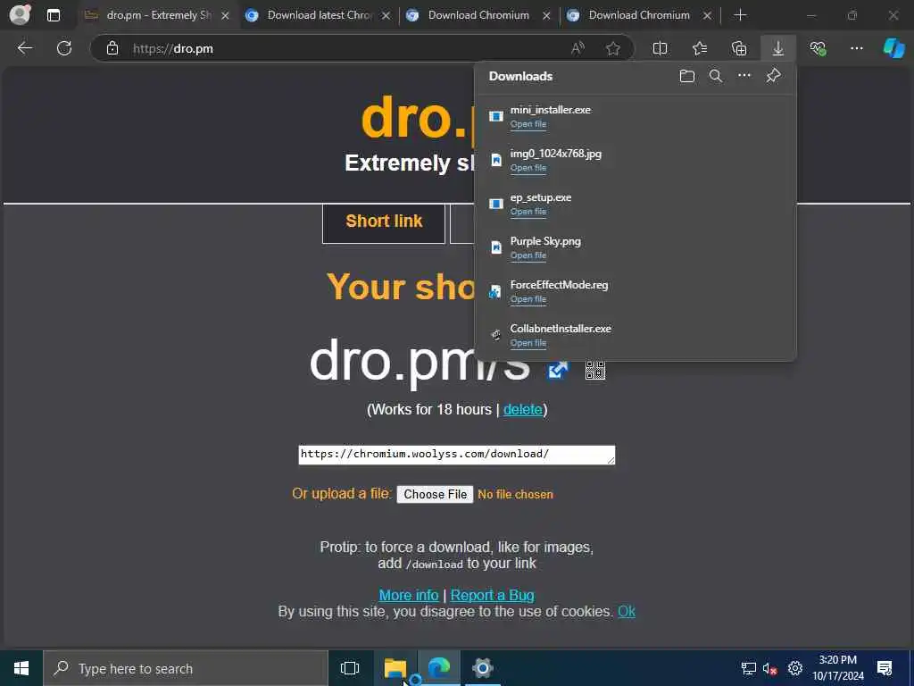
Task: Click Ok on cookie notice
Action: (627, 611)
